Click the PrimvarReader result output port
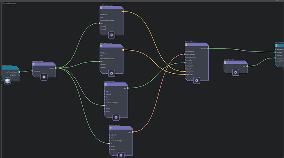This screenshot has height=158, width=284. click(x=56, y=68)
